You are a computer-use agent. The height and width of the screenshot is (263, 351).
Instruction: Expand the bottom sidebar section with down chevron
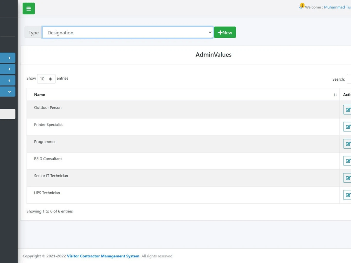click(x=7, y=92)
